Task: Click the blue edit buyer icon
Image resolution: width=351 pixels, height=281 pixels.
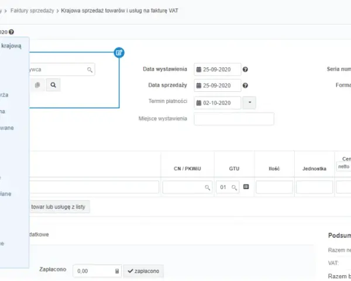Action: [119, 53]
